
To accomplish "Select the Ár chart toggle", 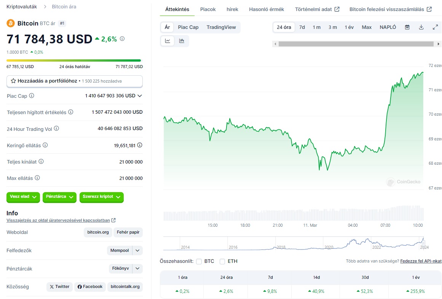I will 167,27.
